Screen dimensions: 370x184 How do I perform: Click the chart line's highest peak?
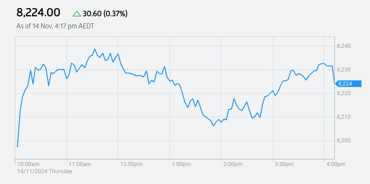[95, 49]
